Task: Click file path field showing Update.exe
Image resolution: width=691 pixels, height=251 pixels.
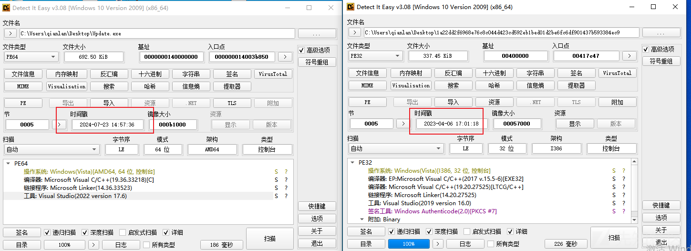Action: pos(157,34)
